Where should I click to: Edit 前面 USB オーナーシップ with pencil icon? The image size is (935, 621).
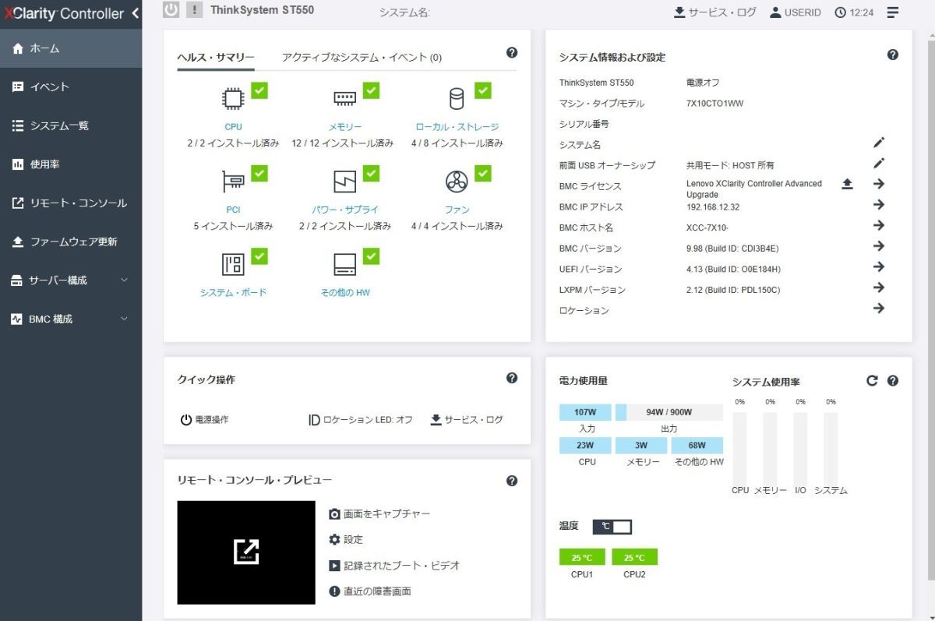(879, 164)
